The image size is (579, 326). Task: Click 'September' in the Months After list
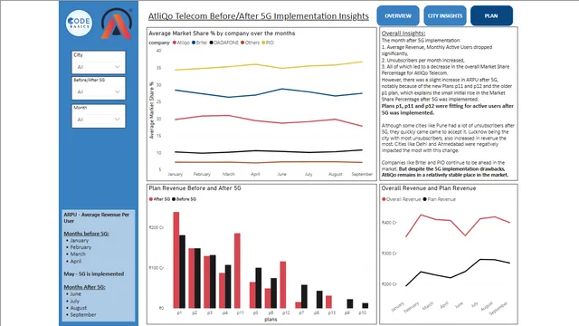pyautogui.click(x=83, y=314)
